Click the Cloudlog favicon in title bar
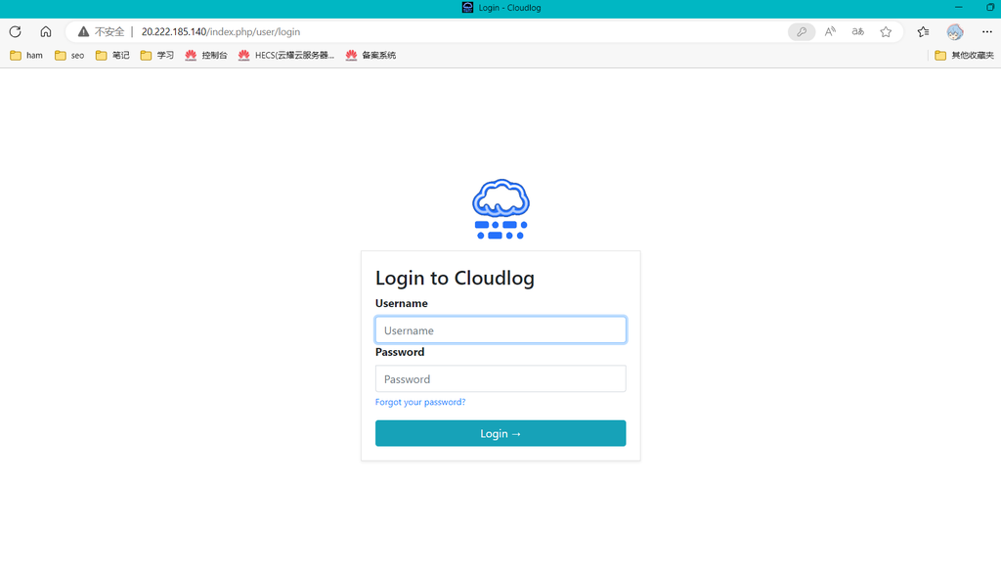This screenshot has width=1001, height=570. [x=468, y=8]
